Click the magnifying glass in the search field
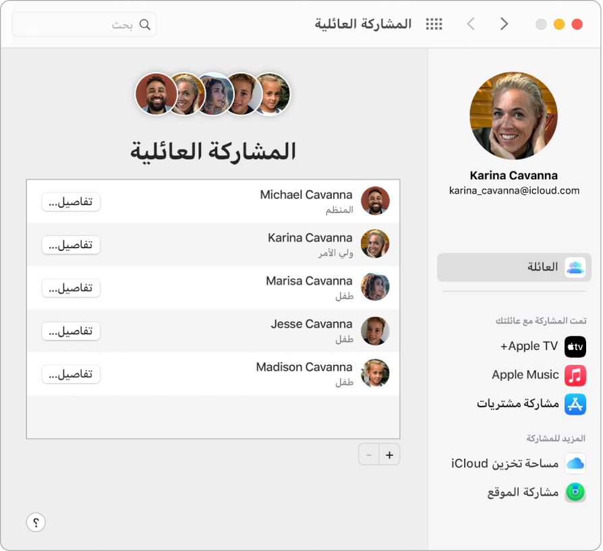Screen dimensions: 603x551 coord(145,24)
